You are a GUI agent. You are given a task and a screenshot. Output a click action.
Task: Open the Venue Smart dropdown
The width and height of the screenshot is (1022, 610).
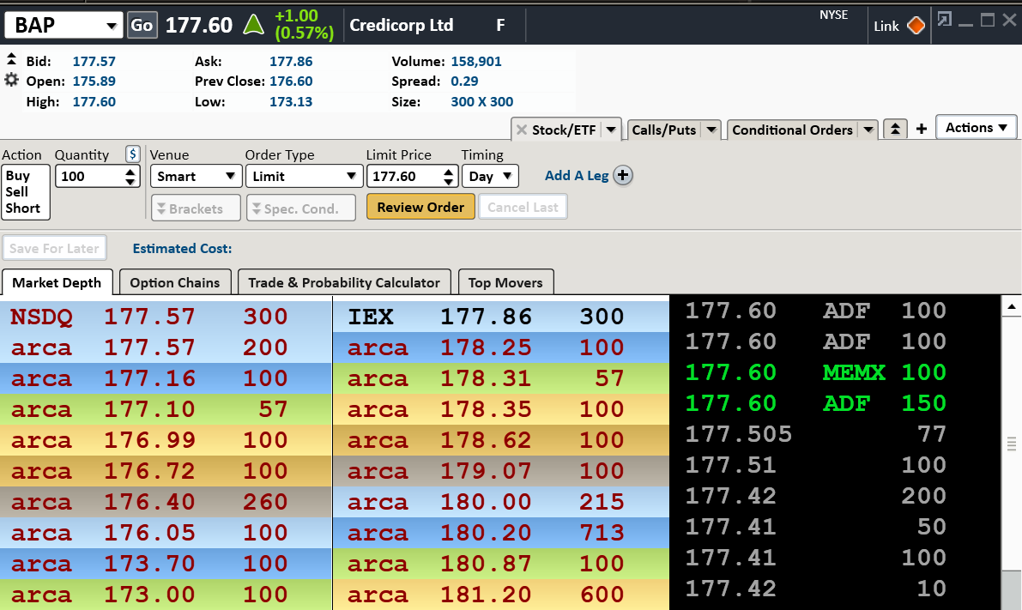196,176
